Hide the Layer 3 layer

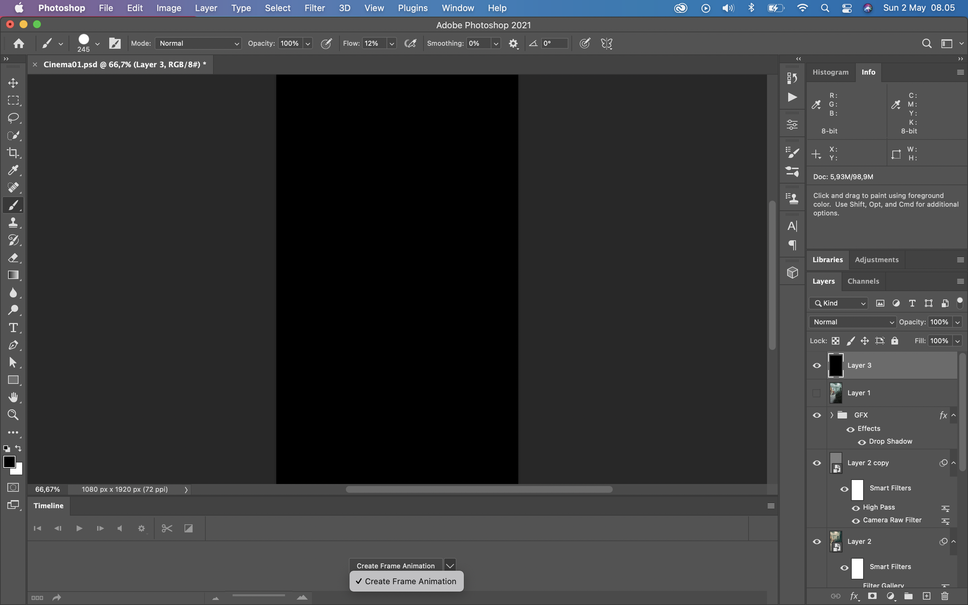(817, 365)
